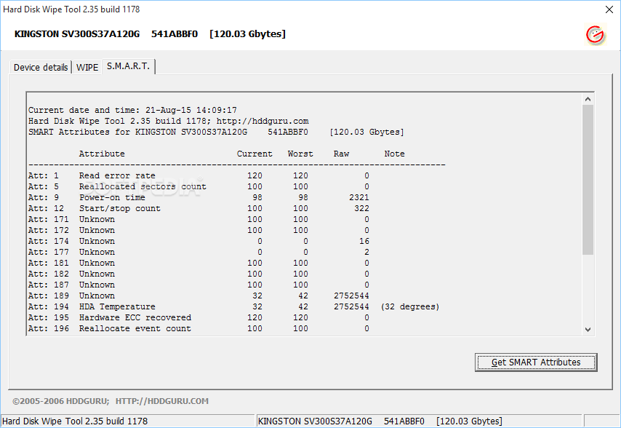Click the 'Attribute' column header text
Viewport: 621px width, 428px height.
[102, 154]
